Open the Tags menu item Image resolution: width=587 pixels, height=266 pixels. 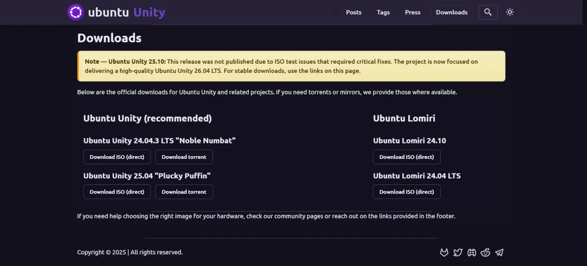pyautogui.click(x=383, y=13)
